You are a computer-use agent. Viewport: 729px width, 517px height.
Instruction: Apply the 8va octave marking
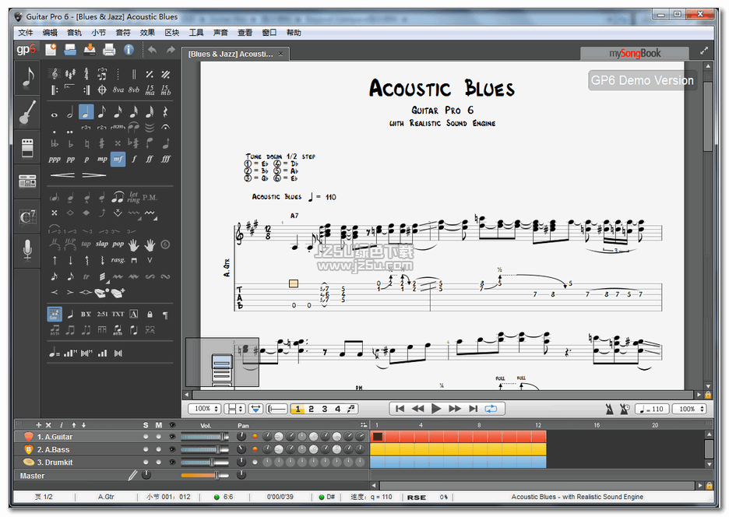coord(118,90)
